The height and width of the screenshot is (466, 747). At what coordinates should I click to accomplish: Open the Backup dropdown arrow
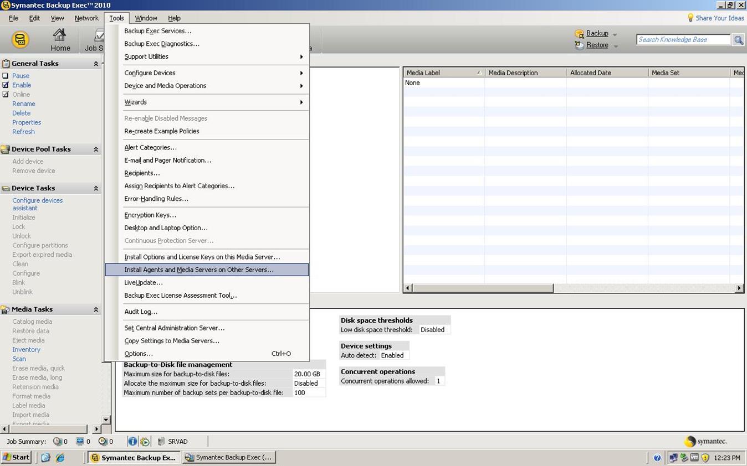[615, 34]
